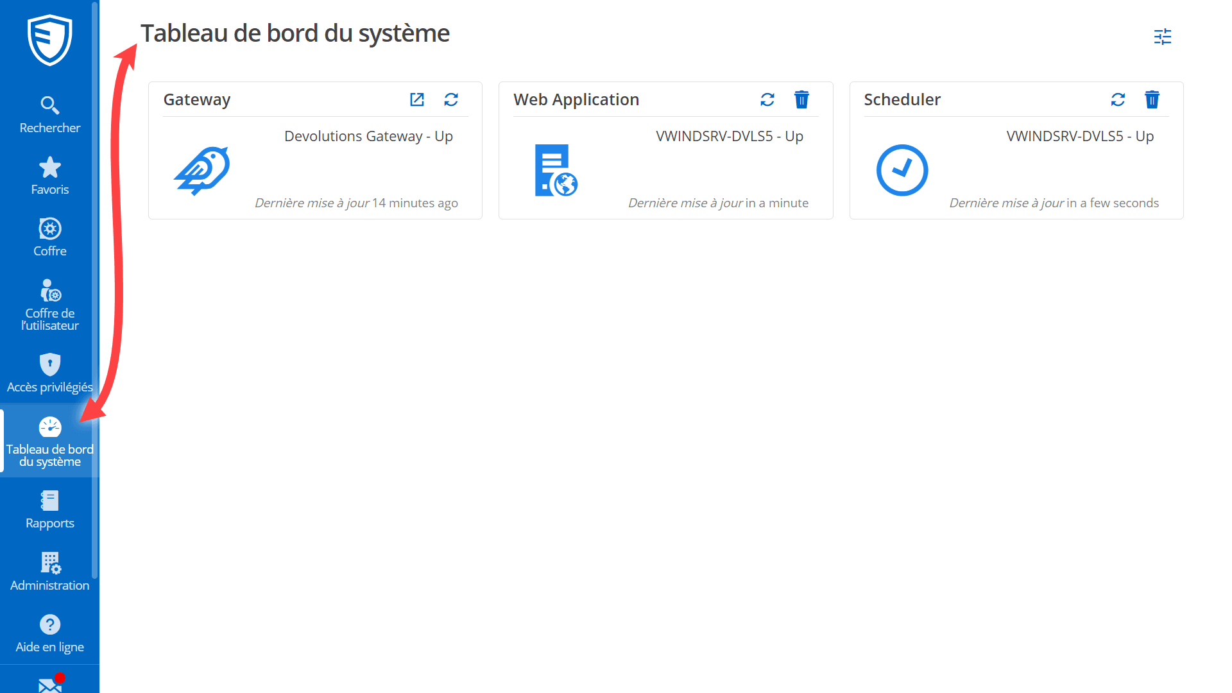This screenshot has height=693, width=1232.
Task: Refresh the Scheduler status
Action: (x=1118, y=100)
